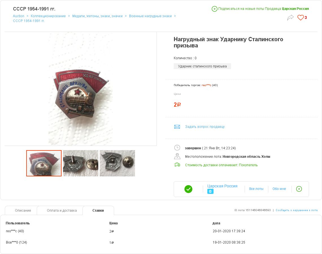This screenshot has width=322, height=254.
Task: Go to Коллекционирование breadcrumb
Action: point(48,16)
